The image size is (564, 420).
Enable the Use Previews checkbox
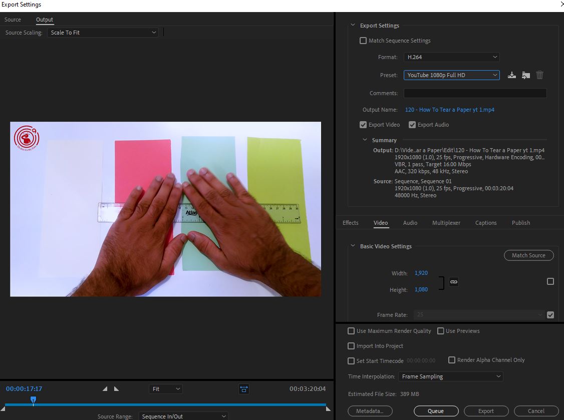[x=440, y=331]
